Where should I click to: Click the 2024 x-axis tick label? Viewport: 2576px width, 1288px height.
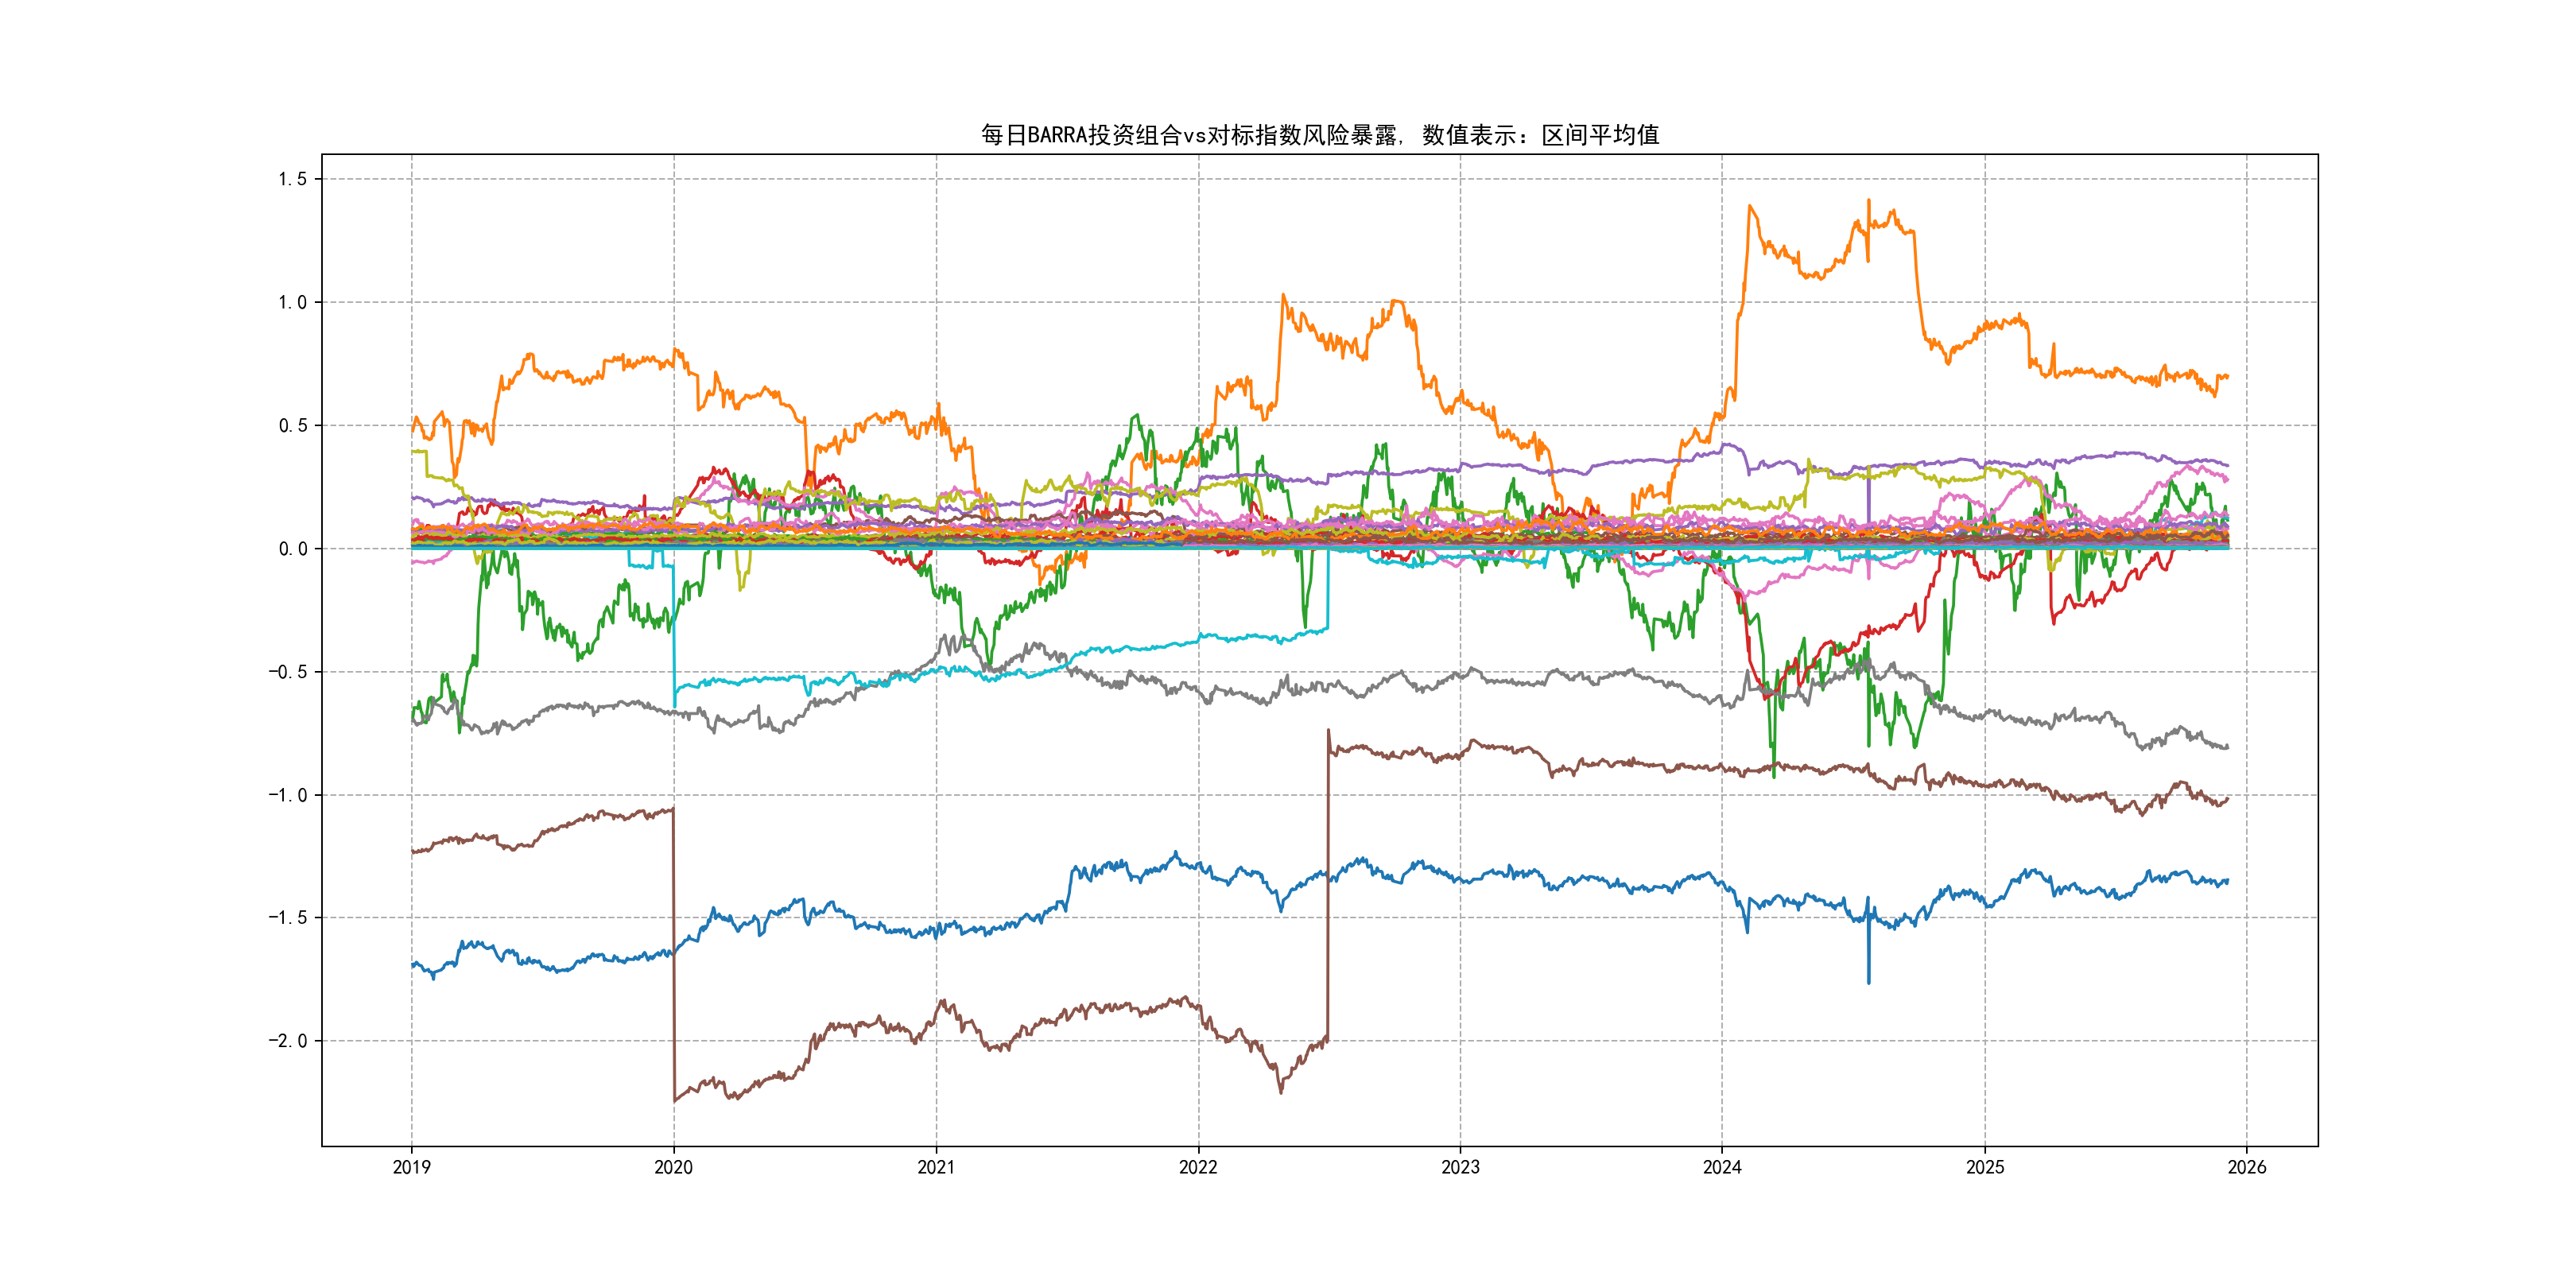pyautogui.click(x=1722, y=1167)
